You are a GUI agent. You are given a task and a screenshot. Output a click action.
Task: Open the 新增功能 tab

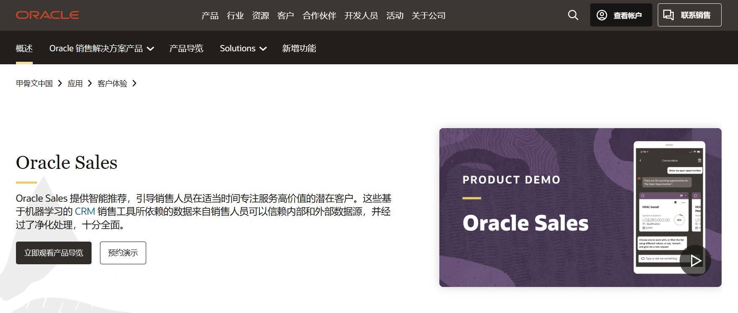click(299, 48)
